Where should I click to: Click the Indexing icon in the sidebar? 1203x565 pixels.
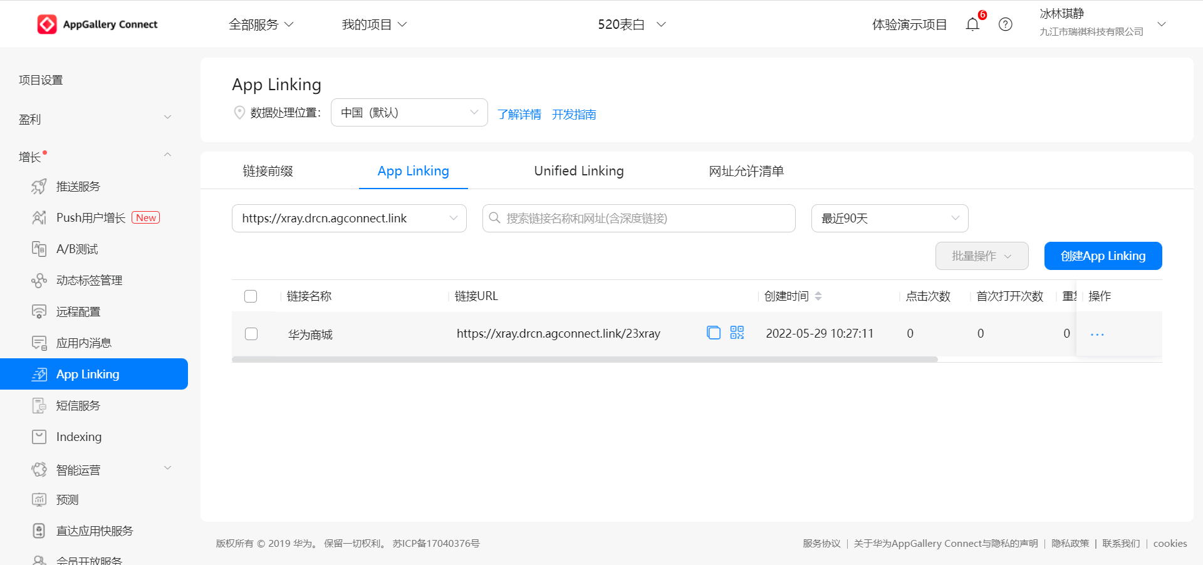[39, 437]
